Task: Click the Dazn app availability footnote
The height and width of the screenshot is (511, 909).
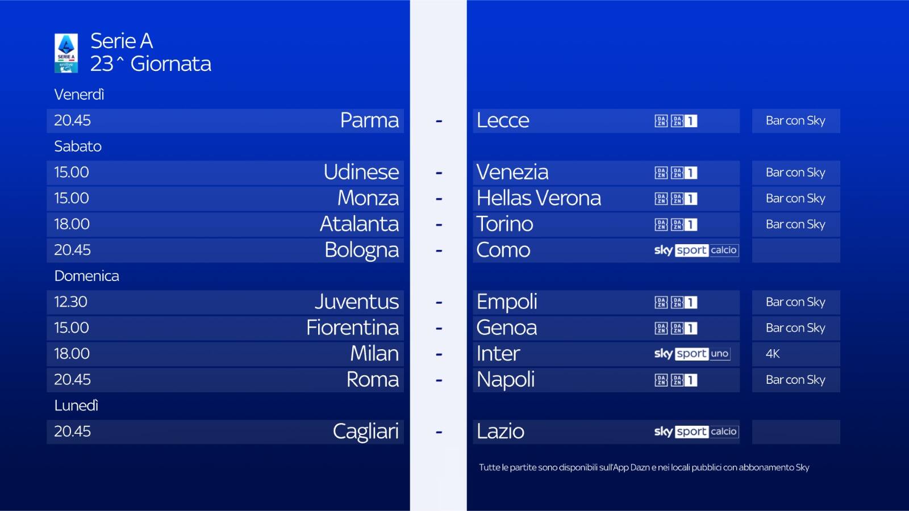Action: (644, 467)
